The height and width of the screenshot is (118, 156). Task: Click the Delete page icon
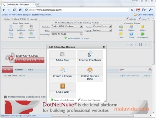31,27
